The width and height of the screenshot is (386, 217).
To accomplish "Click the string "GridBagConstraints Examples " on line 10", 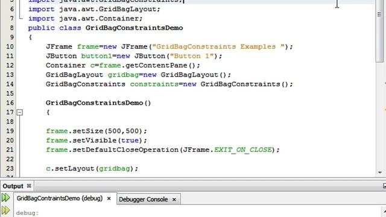I will 218,46.
